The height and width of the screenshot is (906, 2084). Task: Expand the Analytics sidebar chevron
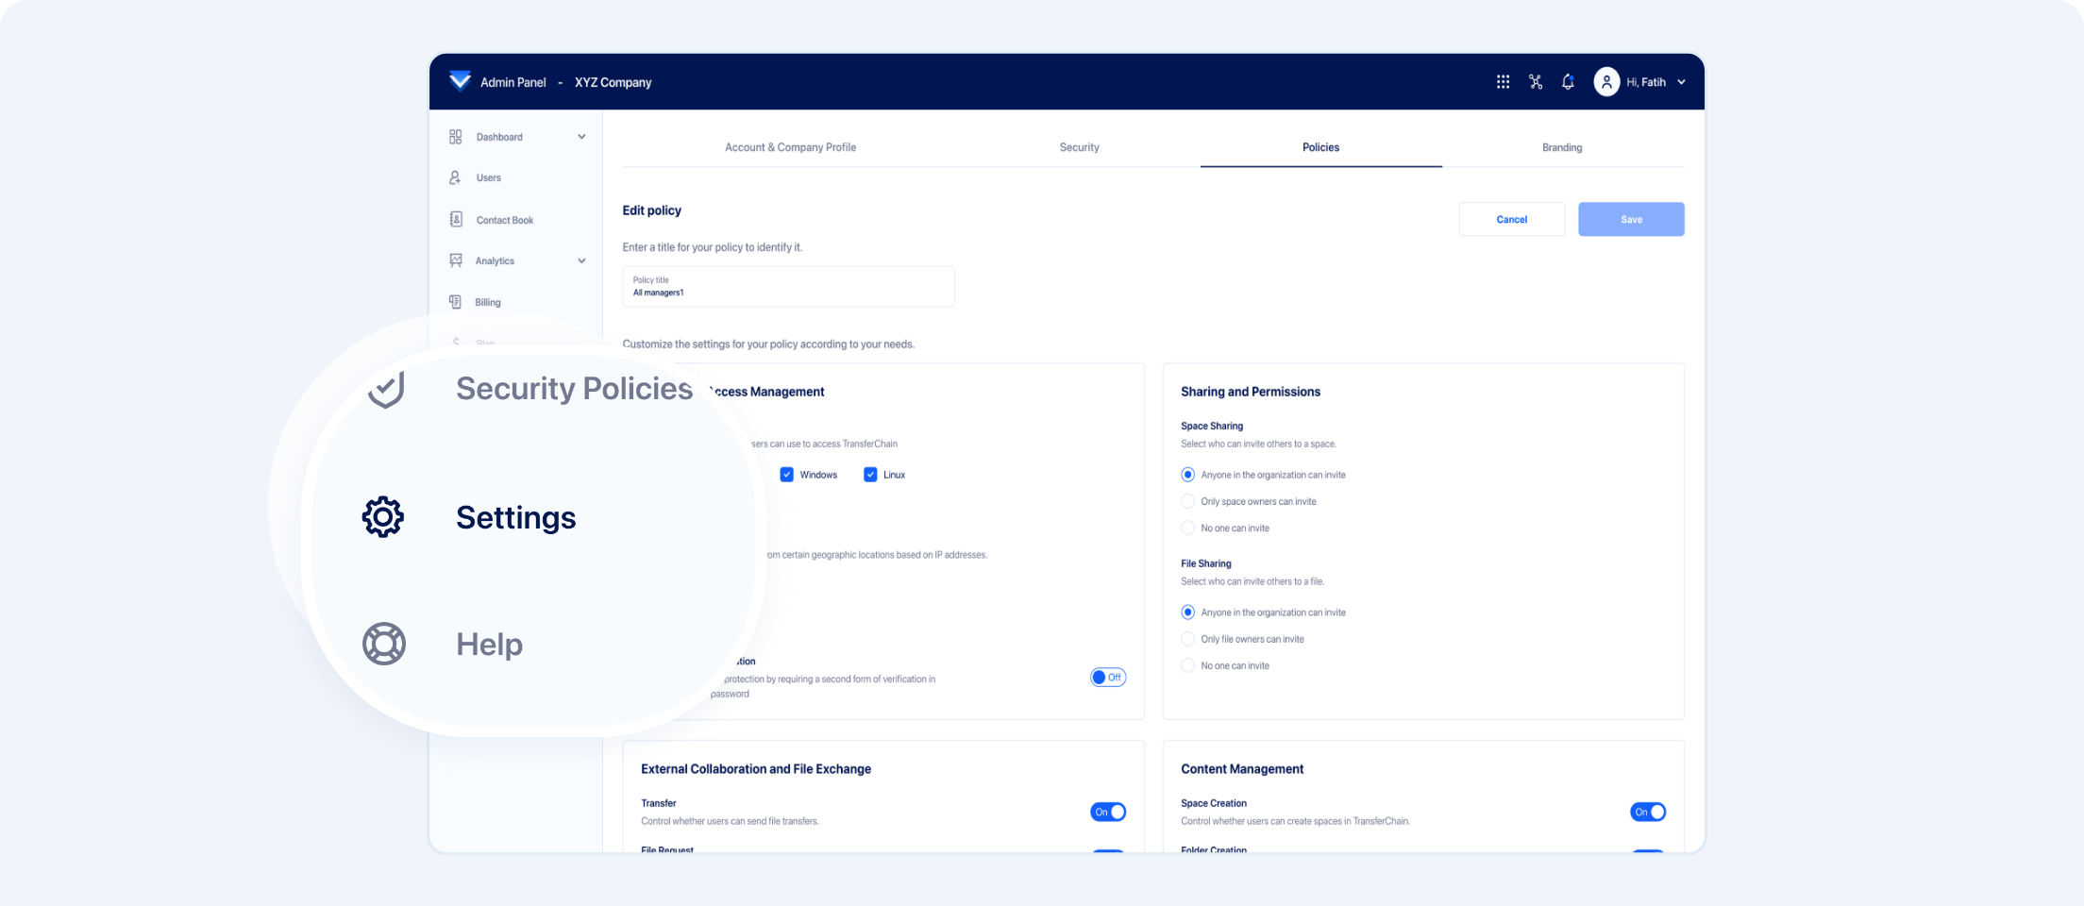(x=581, y=261)
